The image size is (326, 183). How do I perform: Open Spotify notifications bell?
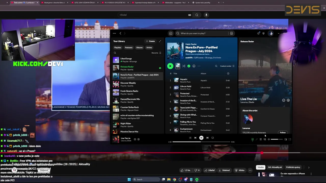coord(259,33)
